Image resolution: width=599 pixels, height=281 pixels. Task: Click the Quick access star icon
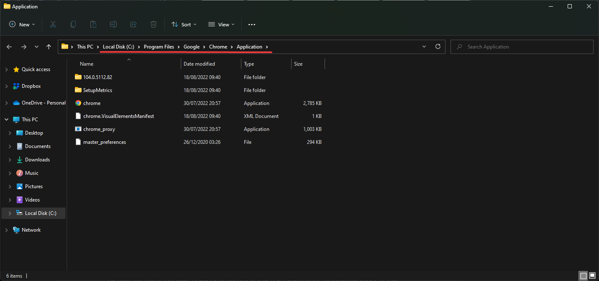16,69
